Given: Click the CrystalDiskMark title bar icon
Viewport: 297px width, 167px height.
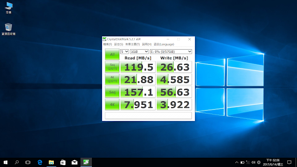Looking at the screenshot, I should (x=104, y=39).
